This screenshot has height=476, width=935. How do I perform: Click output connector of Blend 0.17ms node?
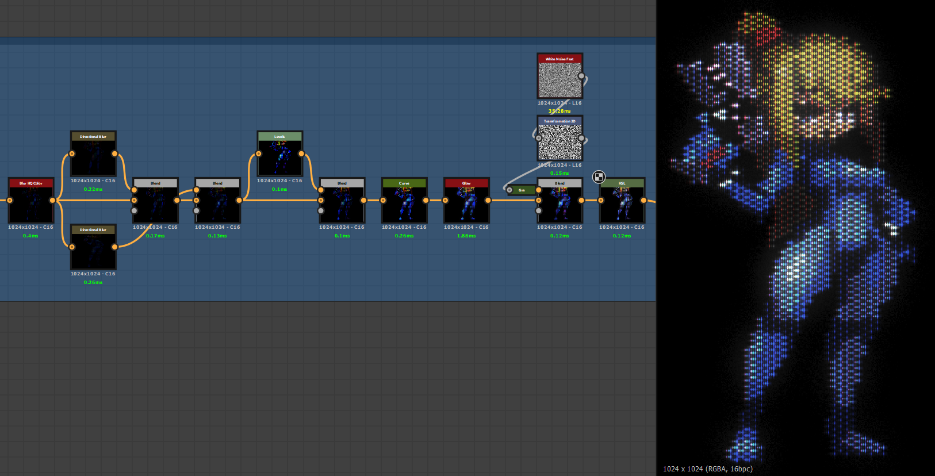(177, 200)
